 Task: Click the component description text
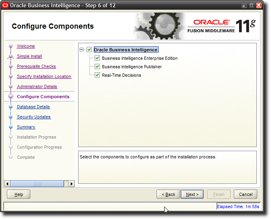tap(148, 157)
